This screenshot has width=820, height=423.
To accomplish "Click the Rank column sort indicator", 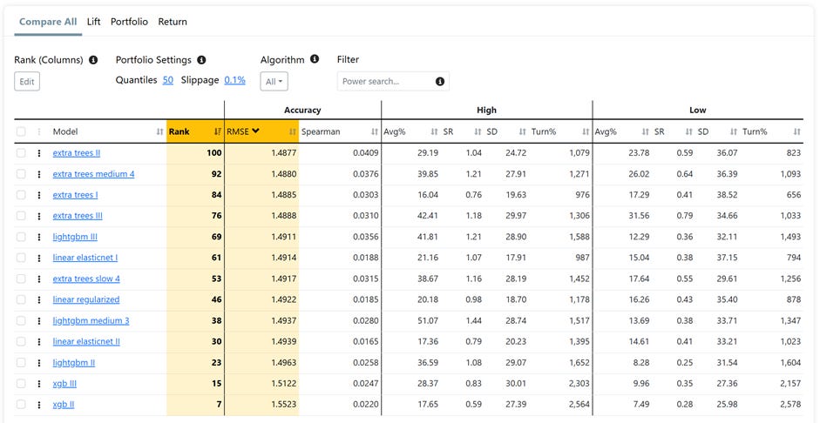I will 218,132.
